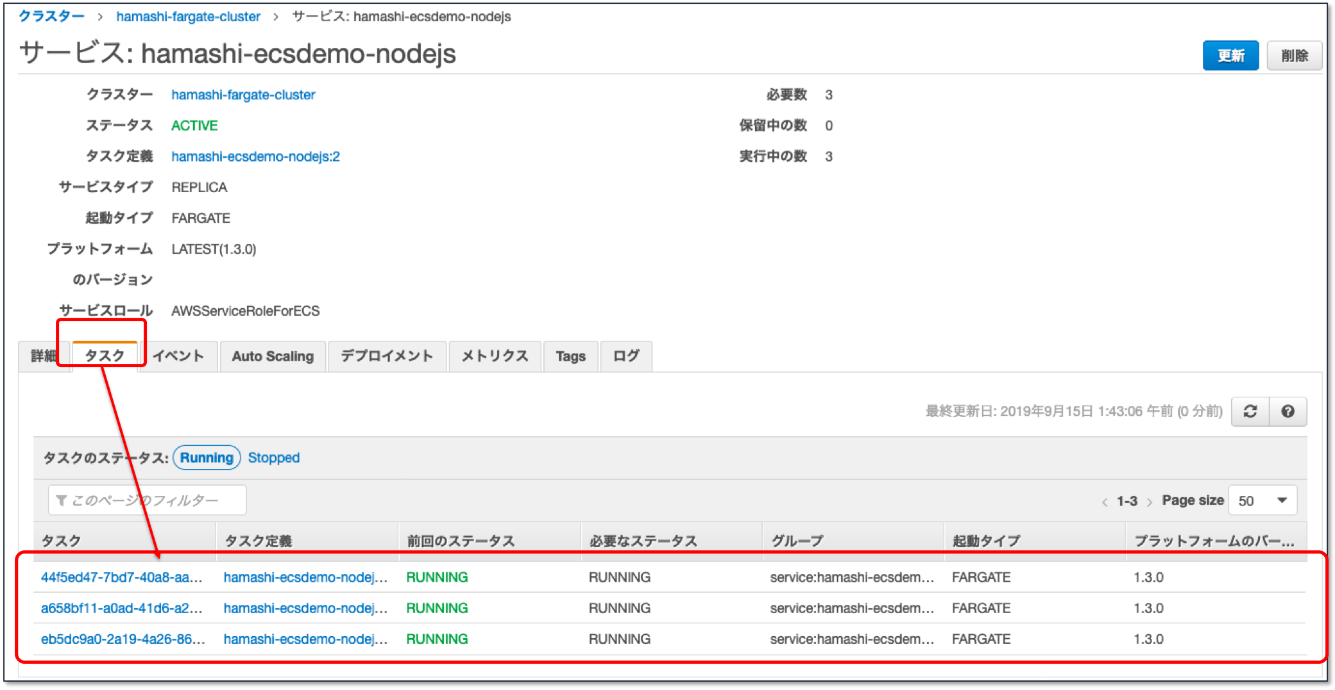
Task: Click the blue 更新 button
Action: point(1230,56)
